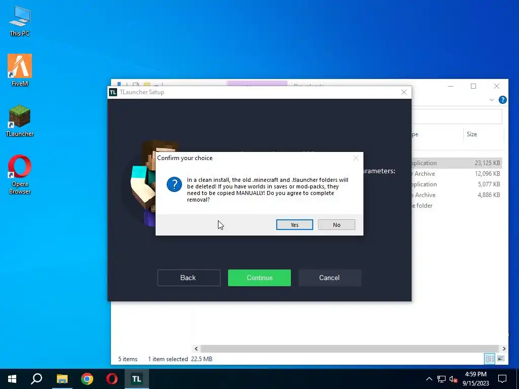The height and width of the screenshot is (389, 519).
Task: Click the File Explorer search box
Action: [x=457, y=116]
